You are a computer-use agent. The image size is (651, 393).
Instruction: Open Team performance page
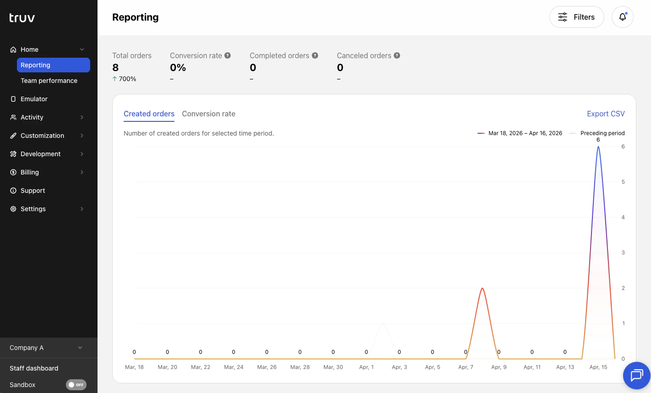tap(49, 81)
